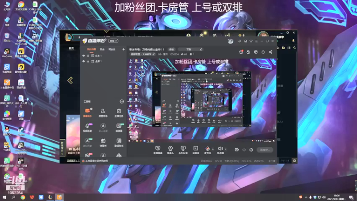
Task: Lock the 文本 1 layer
Action: [88, 55]
